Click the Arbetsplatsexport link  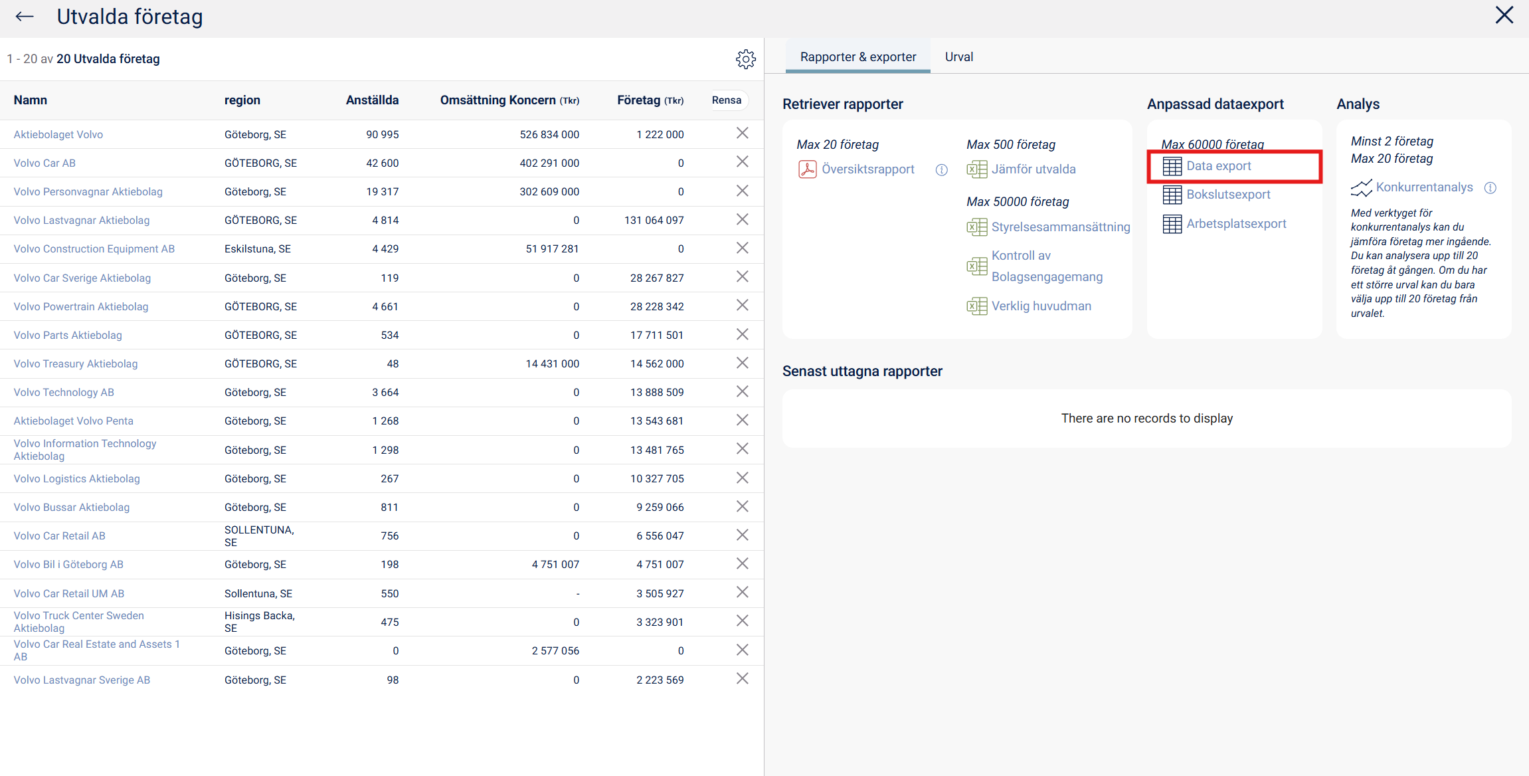coord(1236,224)
